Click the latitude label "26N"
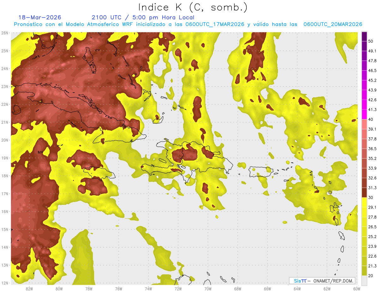This screenshot has height=293, width=379. pyautogui.click(x=5, y=33)
